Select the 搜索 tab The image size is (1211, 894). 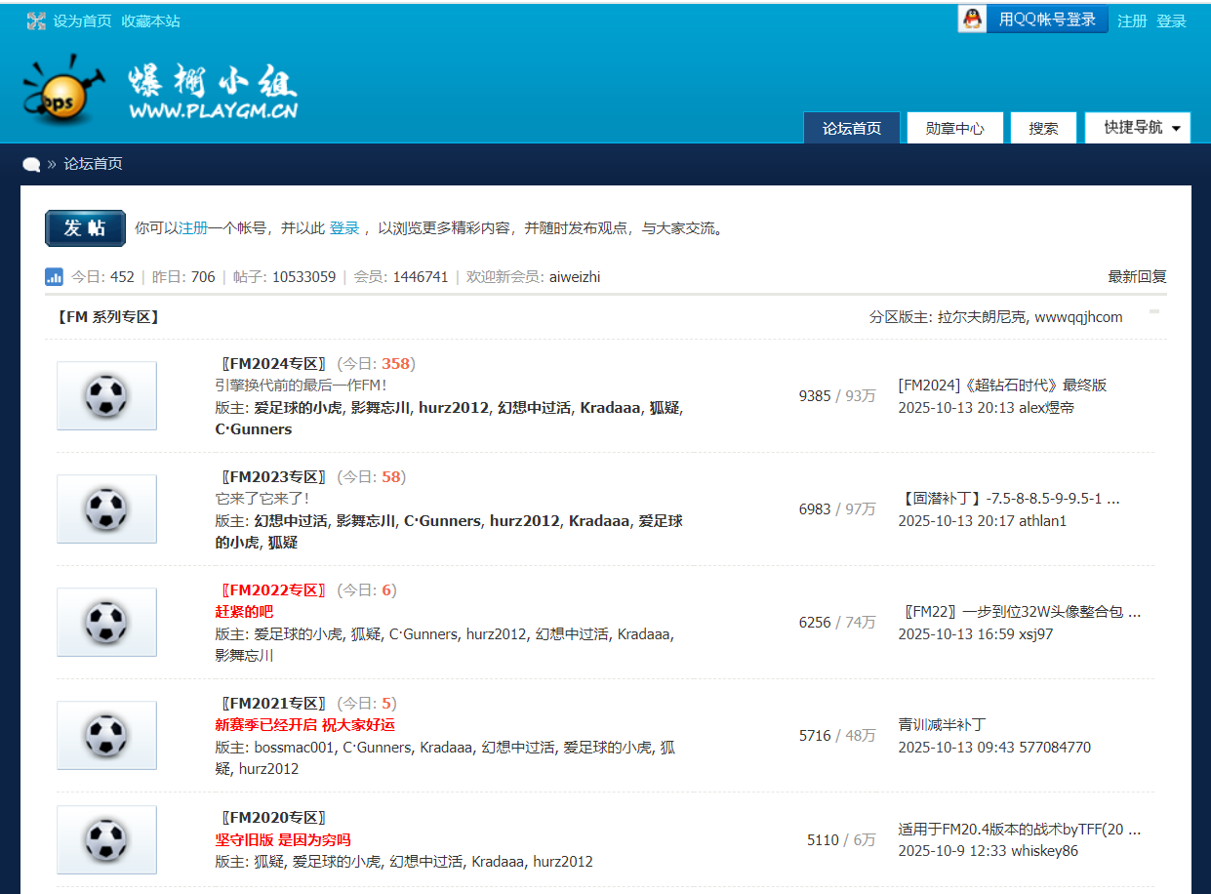click(x=1042, y=127)
